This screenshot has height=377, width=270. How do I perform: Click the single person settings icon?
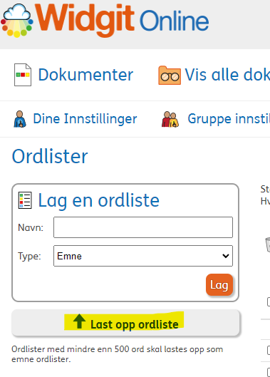pyautogui.click(x=20, y=119)
